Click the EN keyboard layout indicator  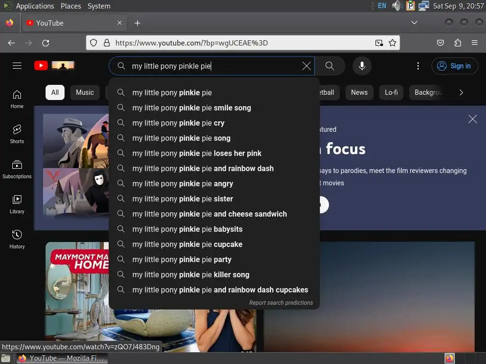click(382, 6)
